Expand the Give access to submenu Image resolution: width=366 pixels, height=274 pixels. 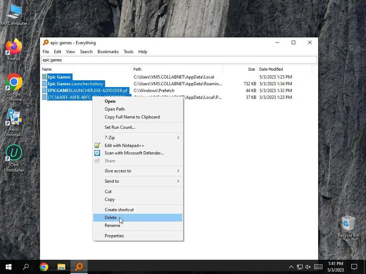(x=138, y=171)
